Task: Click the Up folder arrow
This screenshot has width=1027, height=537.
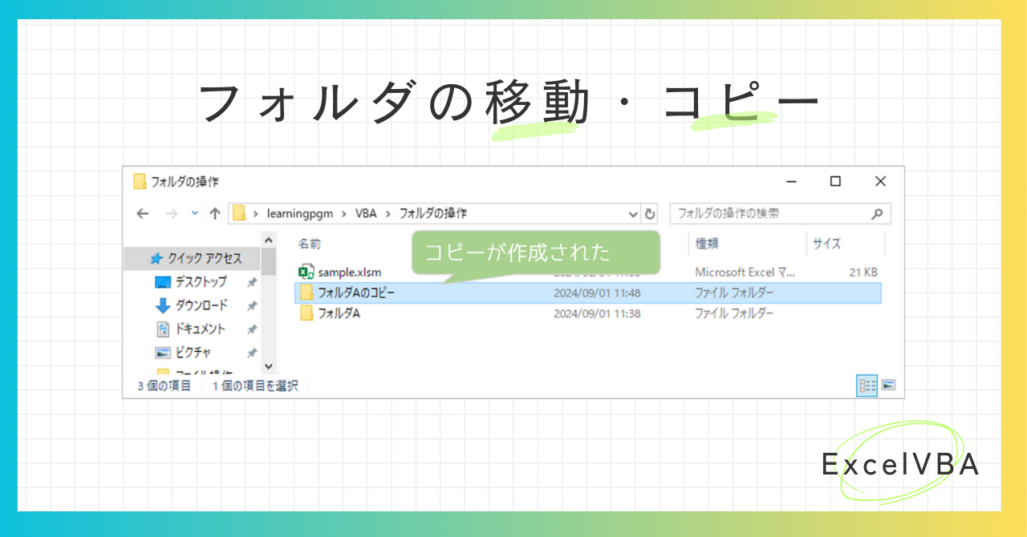Action: (214, 214)
